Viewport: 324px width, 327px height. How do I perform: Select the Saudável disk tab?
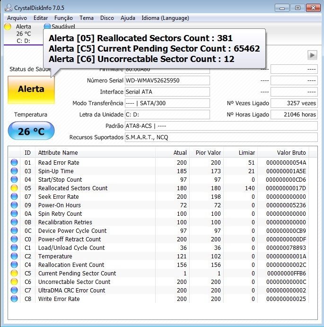point(60,27)
